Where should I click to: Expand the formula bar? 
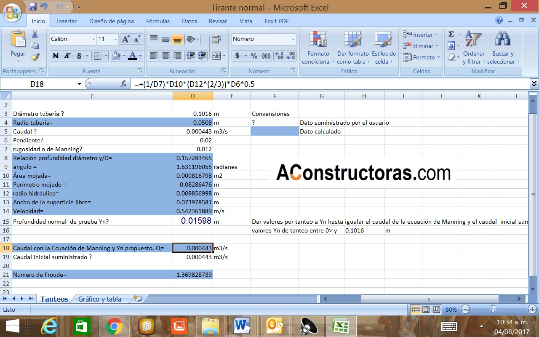coord(534,84)
